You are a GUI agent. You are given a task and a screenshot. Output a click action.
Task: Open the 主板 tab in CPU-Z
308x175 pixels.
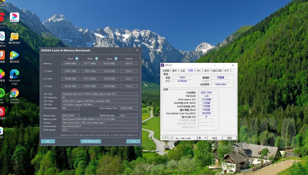183,71
